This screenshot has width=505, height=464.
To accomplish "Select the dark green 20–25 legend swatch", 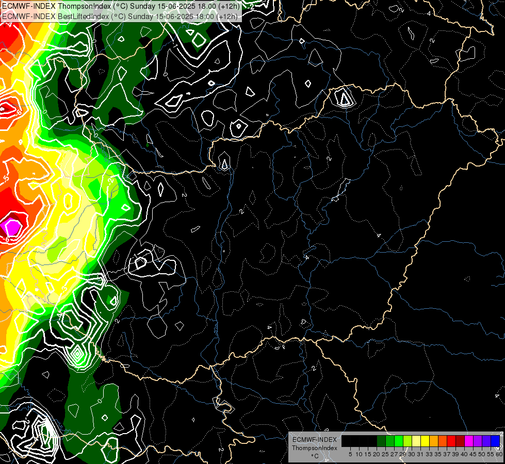I will click(x=381, y=441).
